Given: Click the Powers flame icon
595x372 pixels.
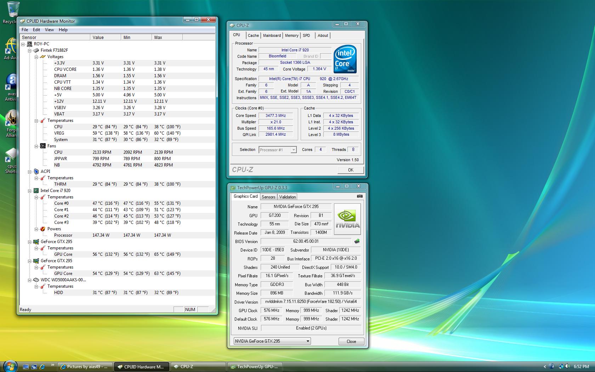Looking at the screenshot, I should (43, 229).
